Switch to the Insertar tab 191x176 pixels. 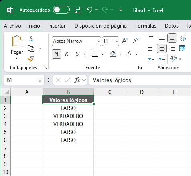57,26
